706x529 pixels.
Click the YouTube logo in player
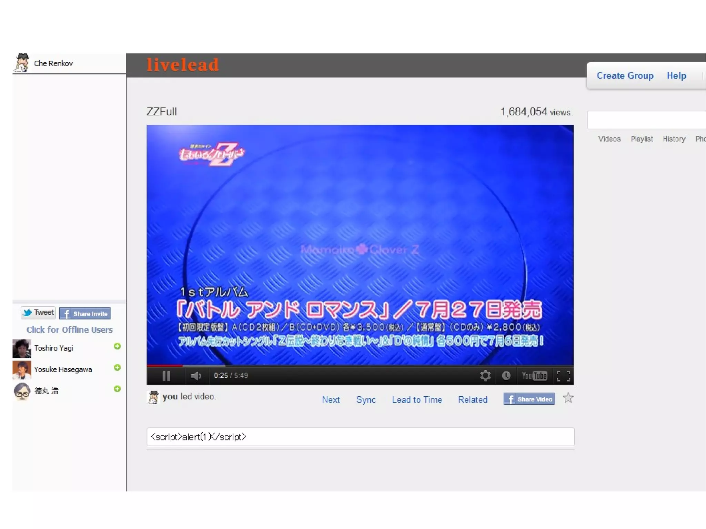(x=534, y=376)
